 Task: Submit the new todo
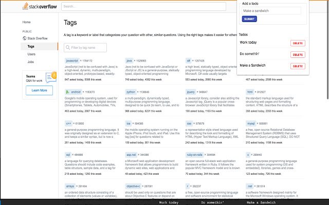click(249, 19)
